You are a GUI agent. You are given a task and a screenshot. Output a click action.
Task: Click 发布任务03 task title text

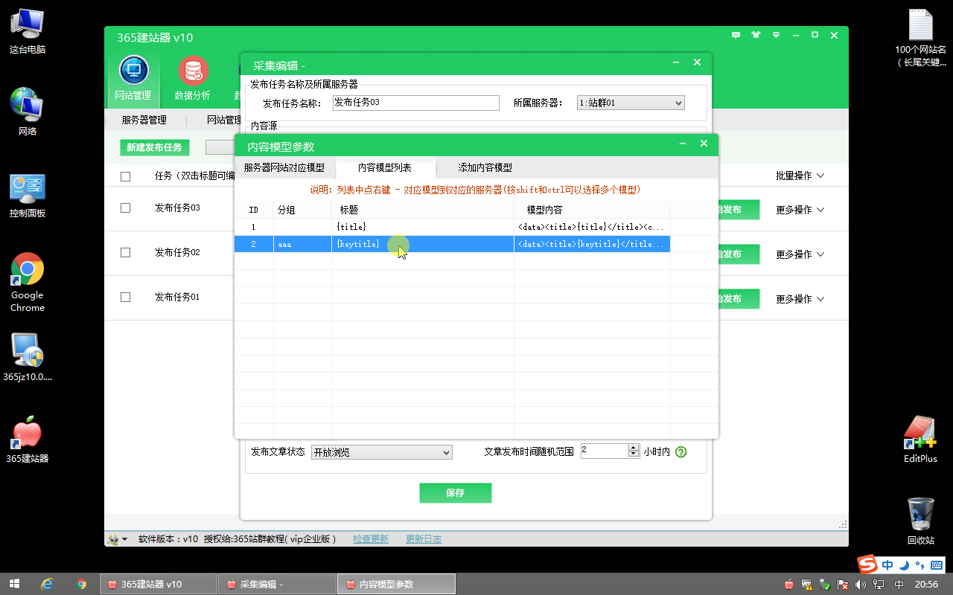click(x=177, y=208)
